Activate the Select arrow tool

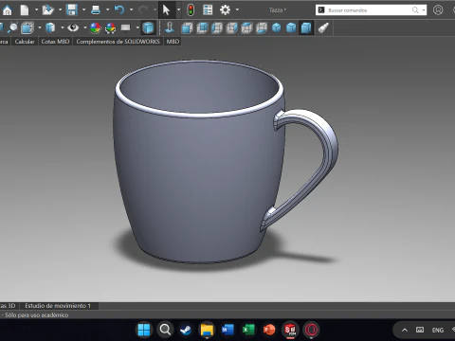[x=166, y=10]
